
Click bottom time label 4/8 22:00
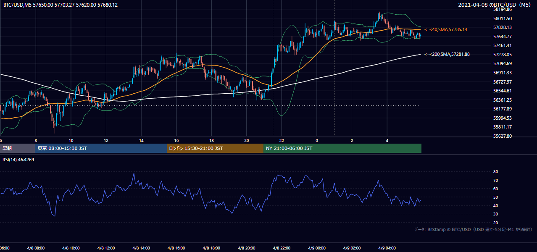(282, 248)
